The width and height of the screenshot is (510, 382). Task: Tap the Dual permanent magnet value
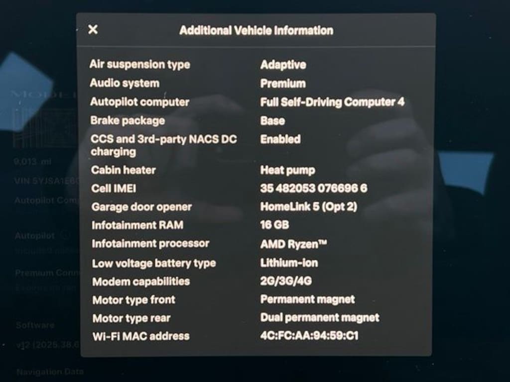(x=319, y=318)
